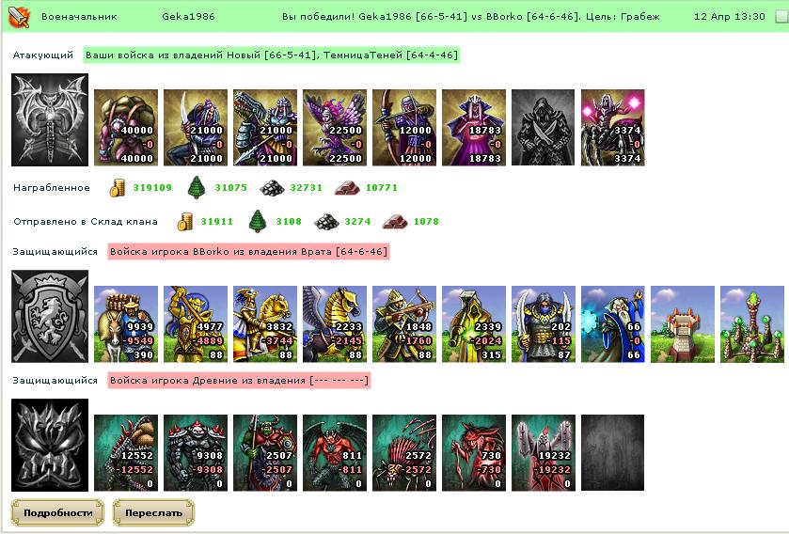
Task: Select the red demon unit with 811
Action: (x=335, y=452)
